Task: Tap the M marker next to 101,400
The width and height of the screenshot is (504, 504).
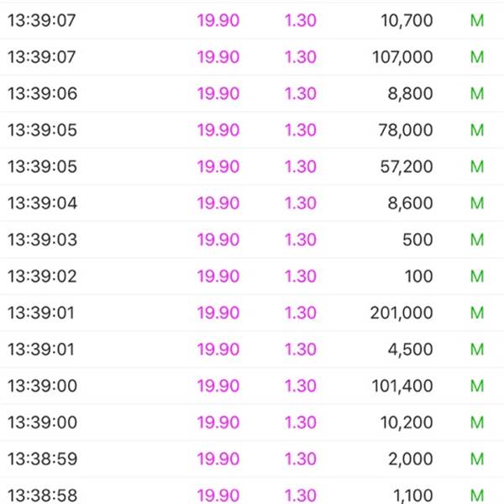Action: point(477,386)
